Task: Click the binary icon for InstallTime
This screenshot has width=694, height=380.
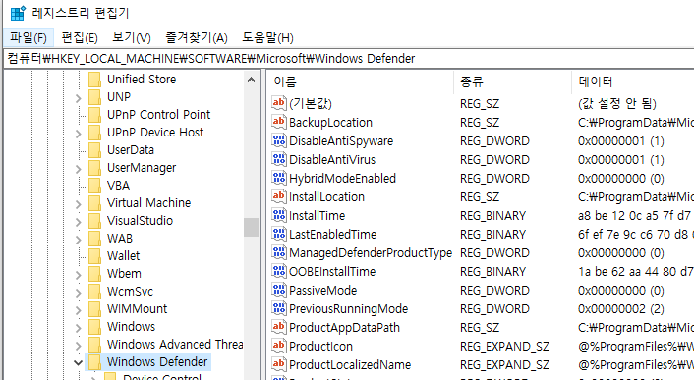Action: pos(279,215)
